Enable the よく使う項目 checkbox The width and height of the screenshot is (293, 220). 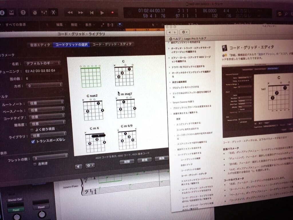click(32, 130)
